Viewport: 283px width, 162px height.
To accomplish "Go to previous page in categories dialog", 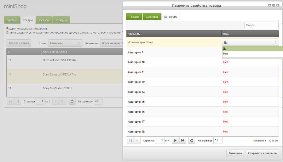I will (x=137, y=140).
